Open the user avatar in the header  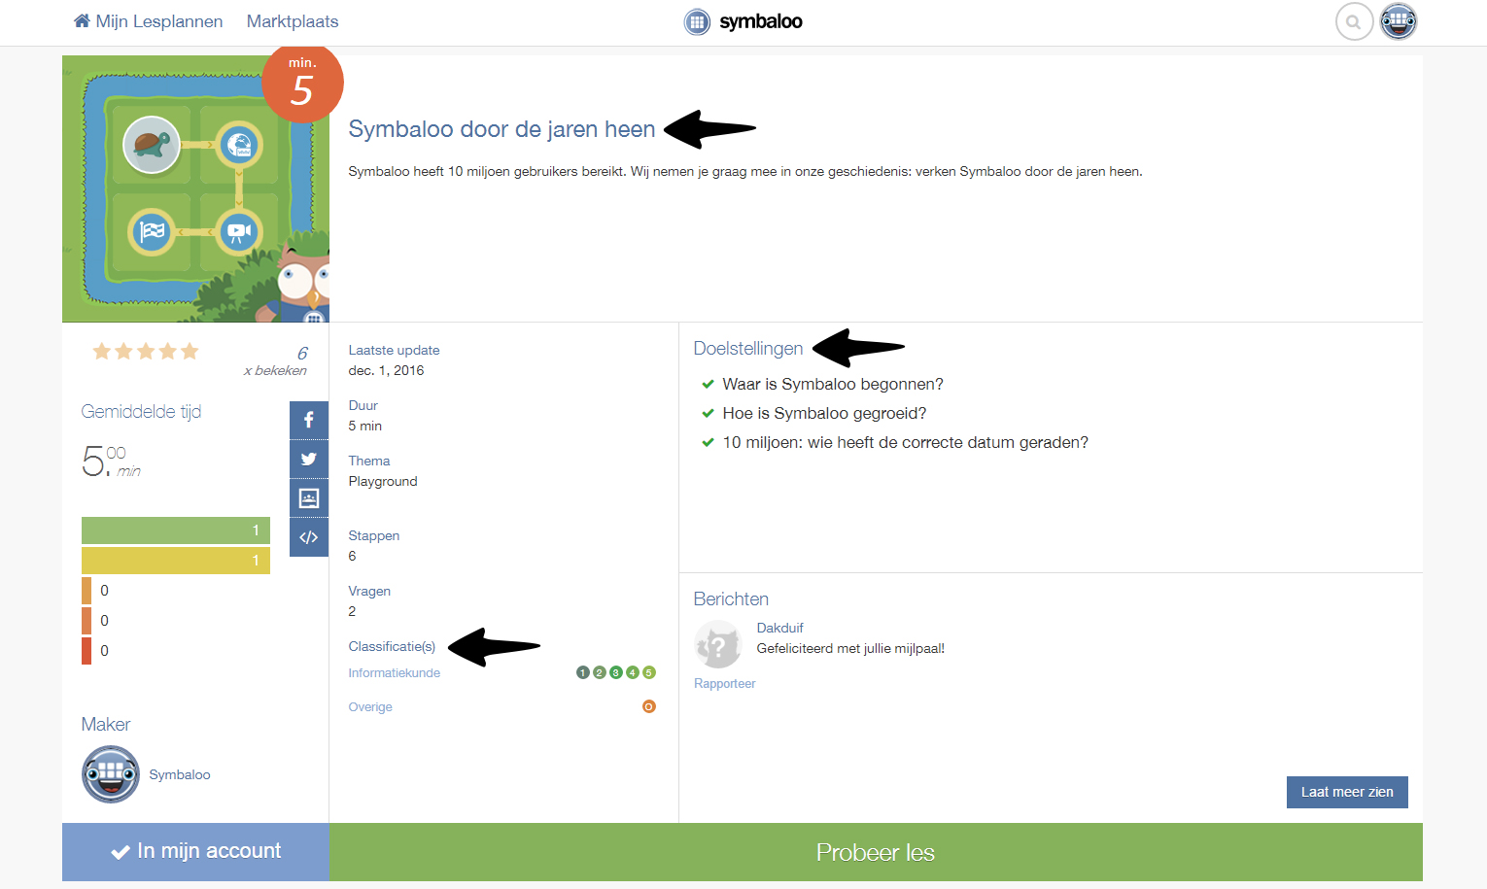click(1399, 21)
